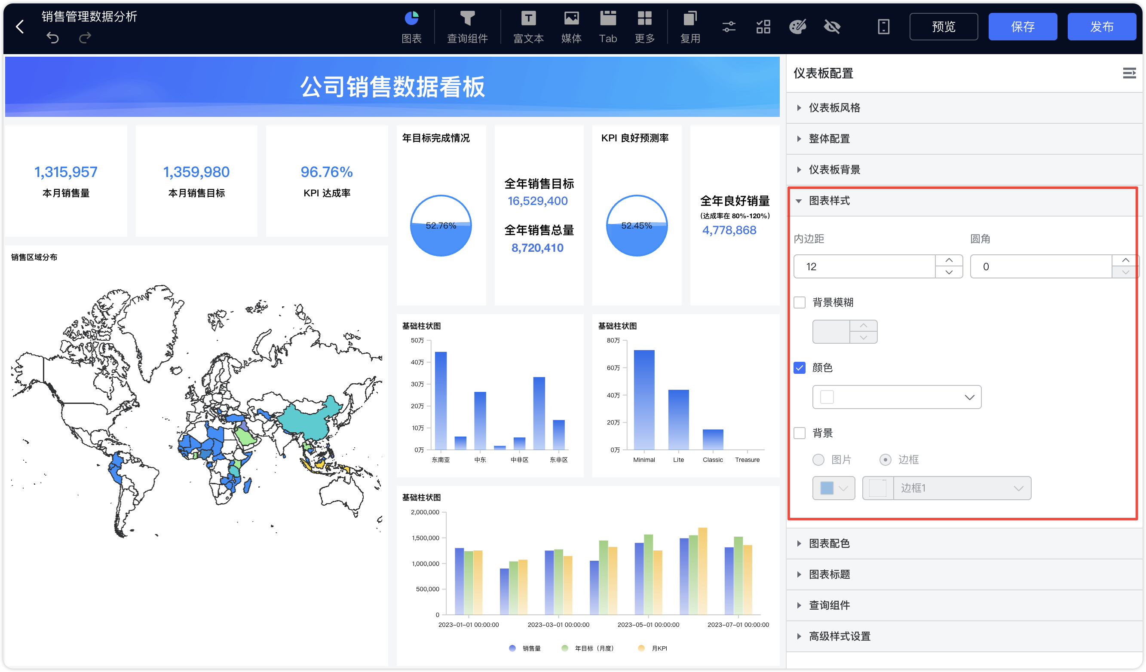Open the palette theme icon
Screen dimensions: 1146x672
pyautogui.click(x=798, y=26)
